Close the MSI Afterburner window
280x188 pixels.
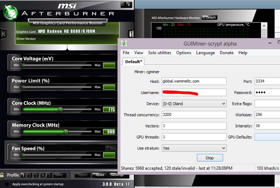point(129,5)
